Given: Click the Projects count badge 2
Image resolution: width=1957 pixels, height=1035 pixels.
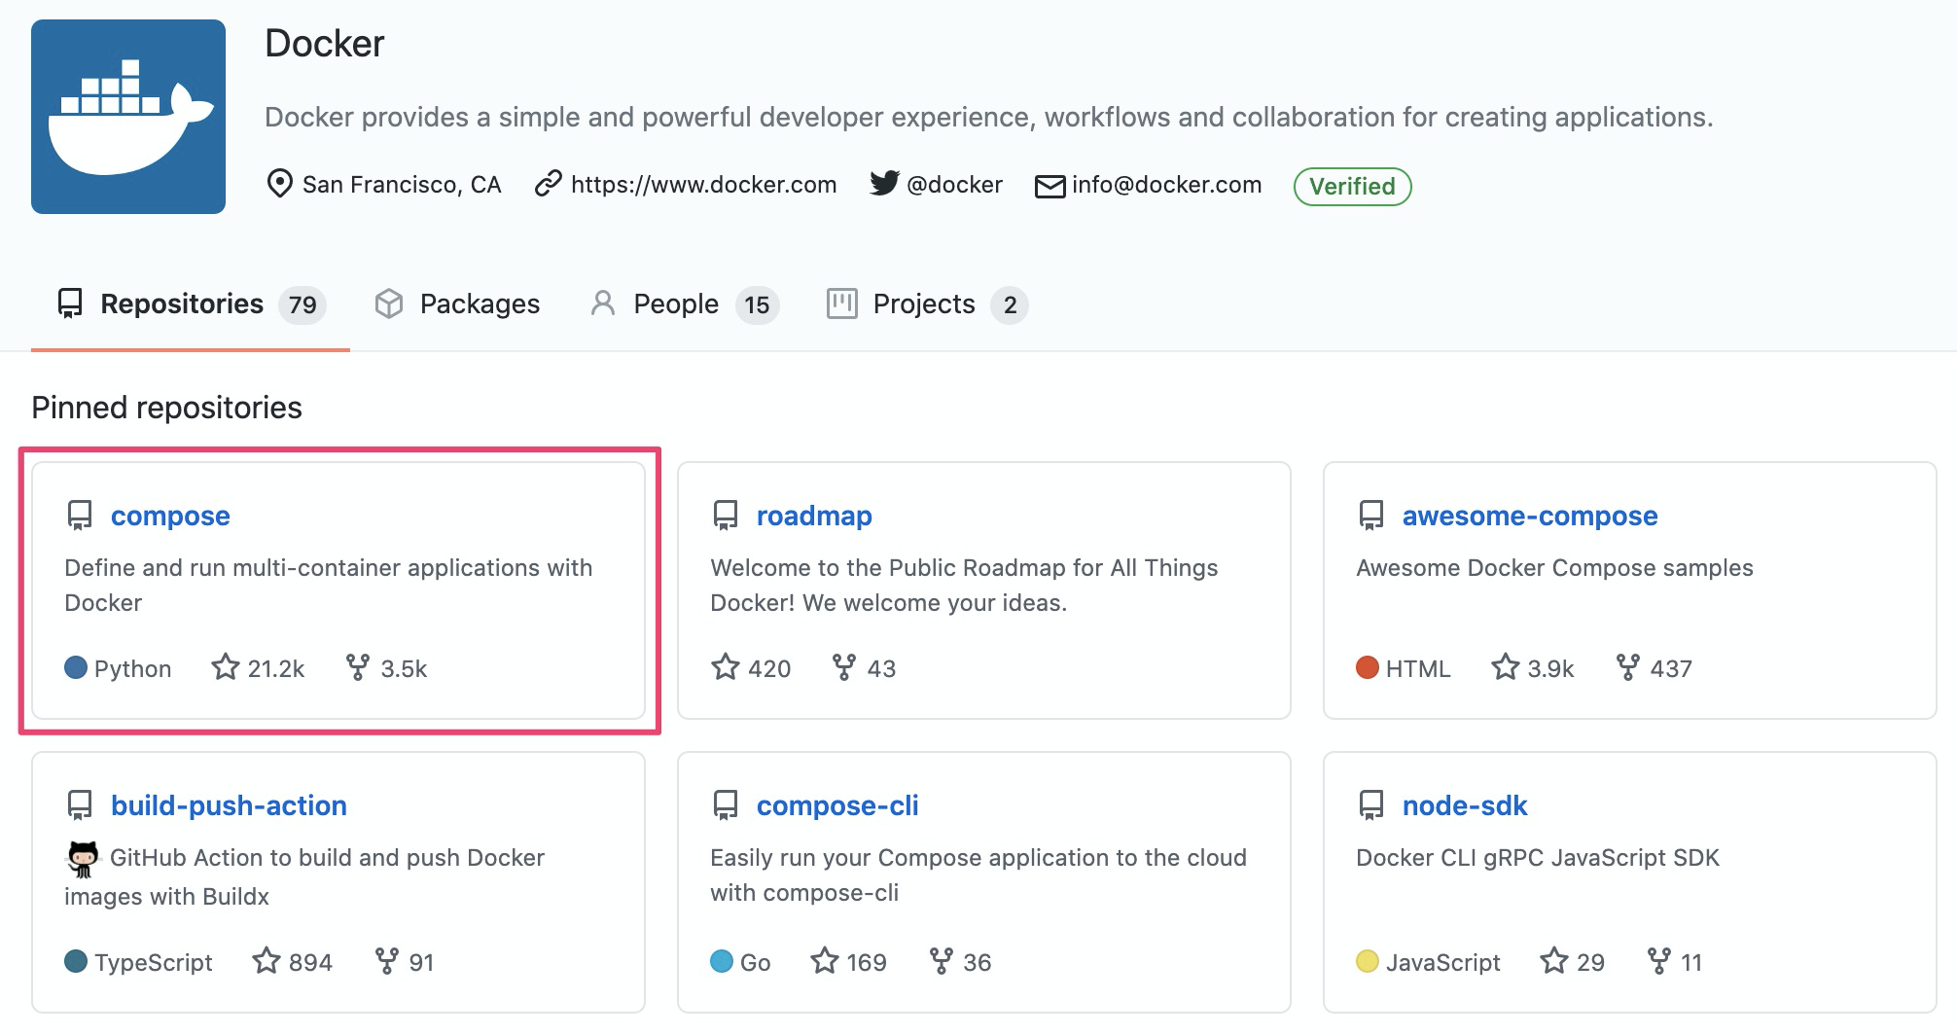Looking at the screenshot, I should [x=1010, y=305].
